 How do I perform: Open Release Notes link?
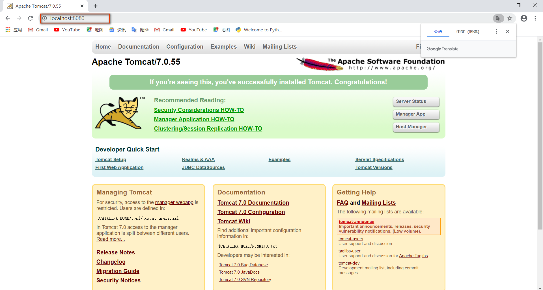pyautogui.click(x=116, y=252)
